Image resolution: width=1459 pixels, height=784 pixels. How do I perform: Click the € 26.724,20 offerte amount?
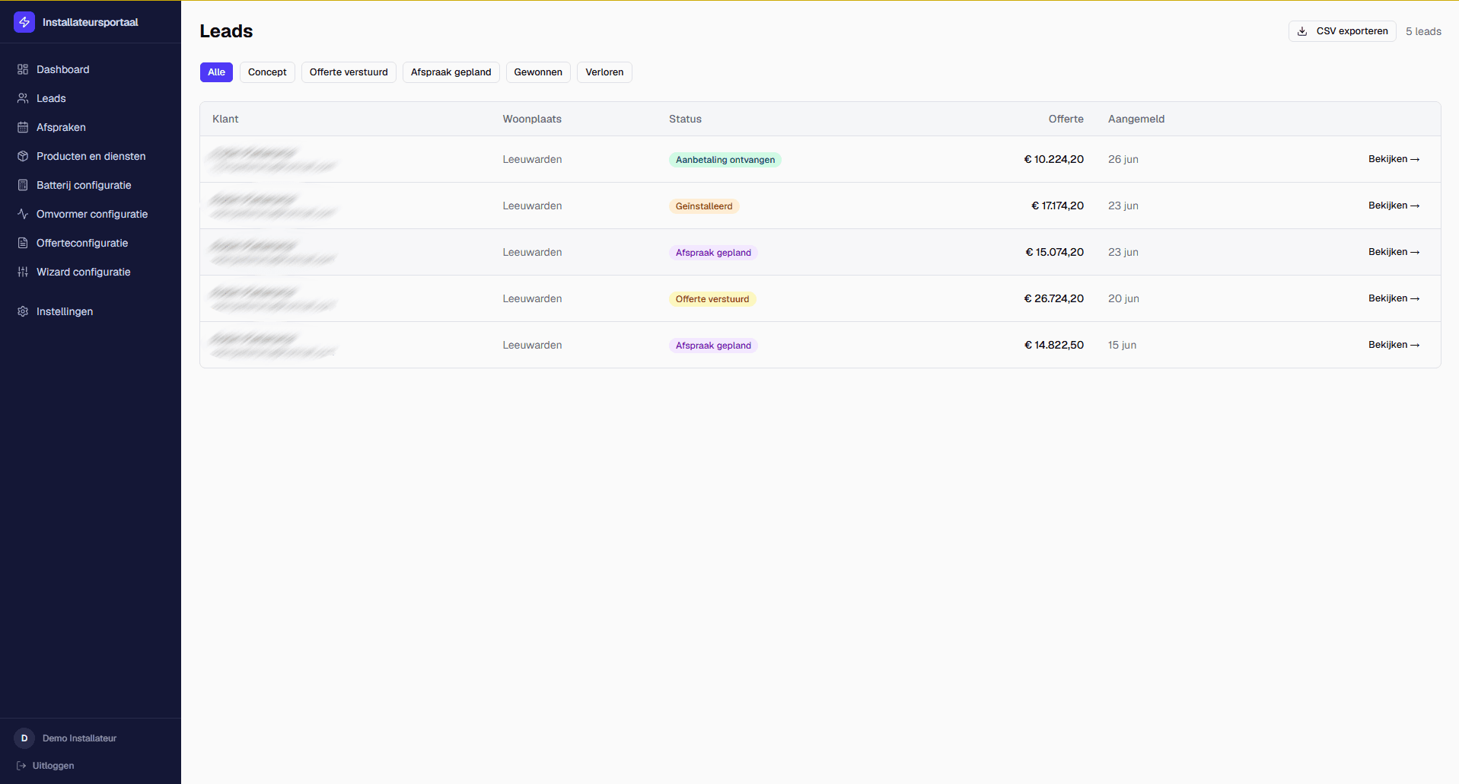pyautogui.click(x=1053, y=298)
